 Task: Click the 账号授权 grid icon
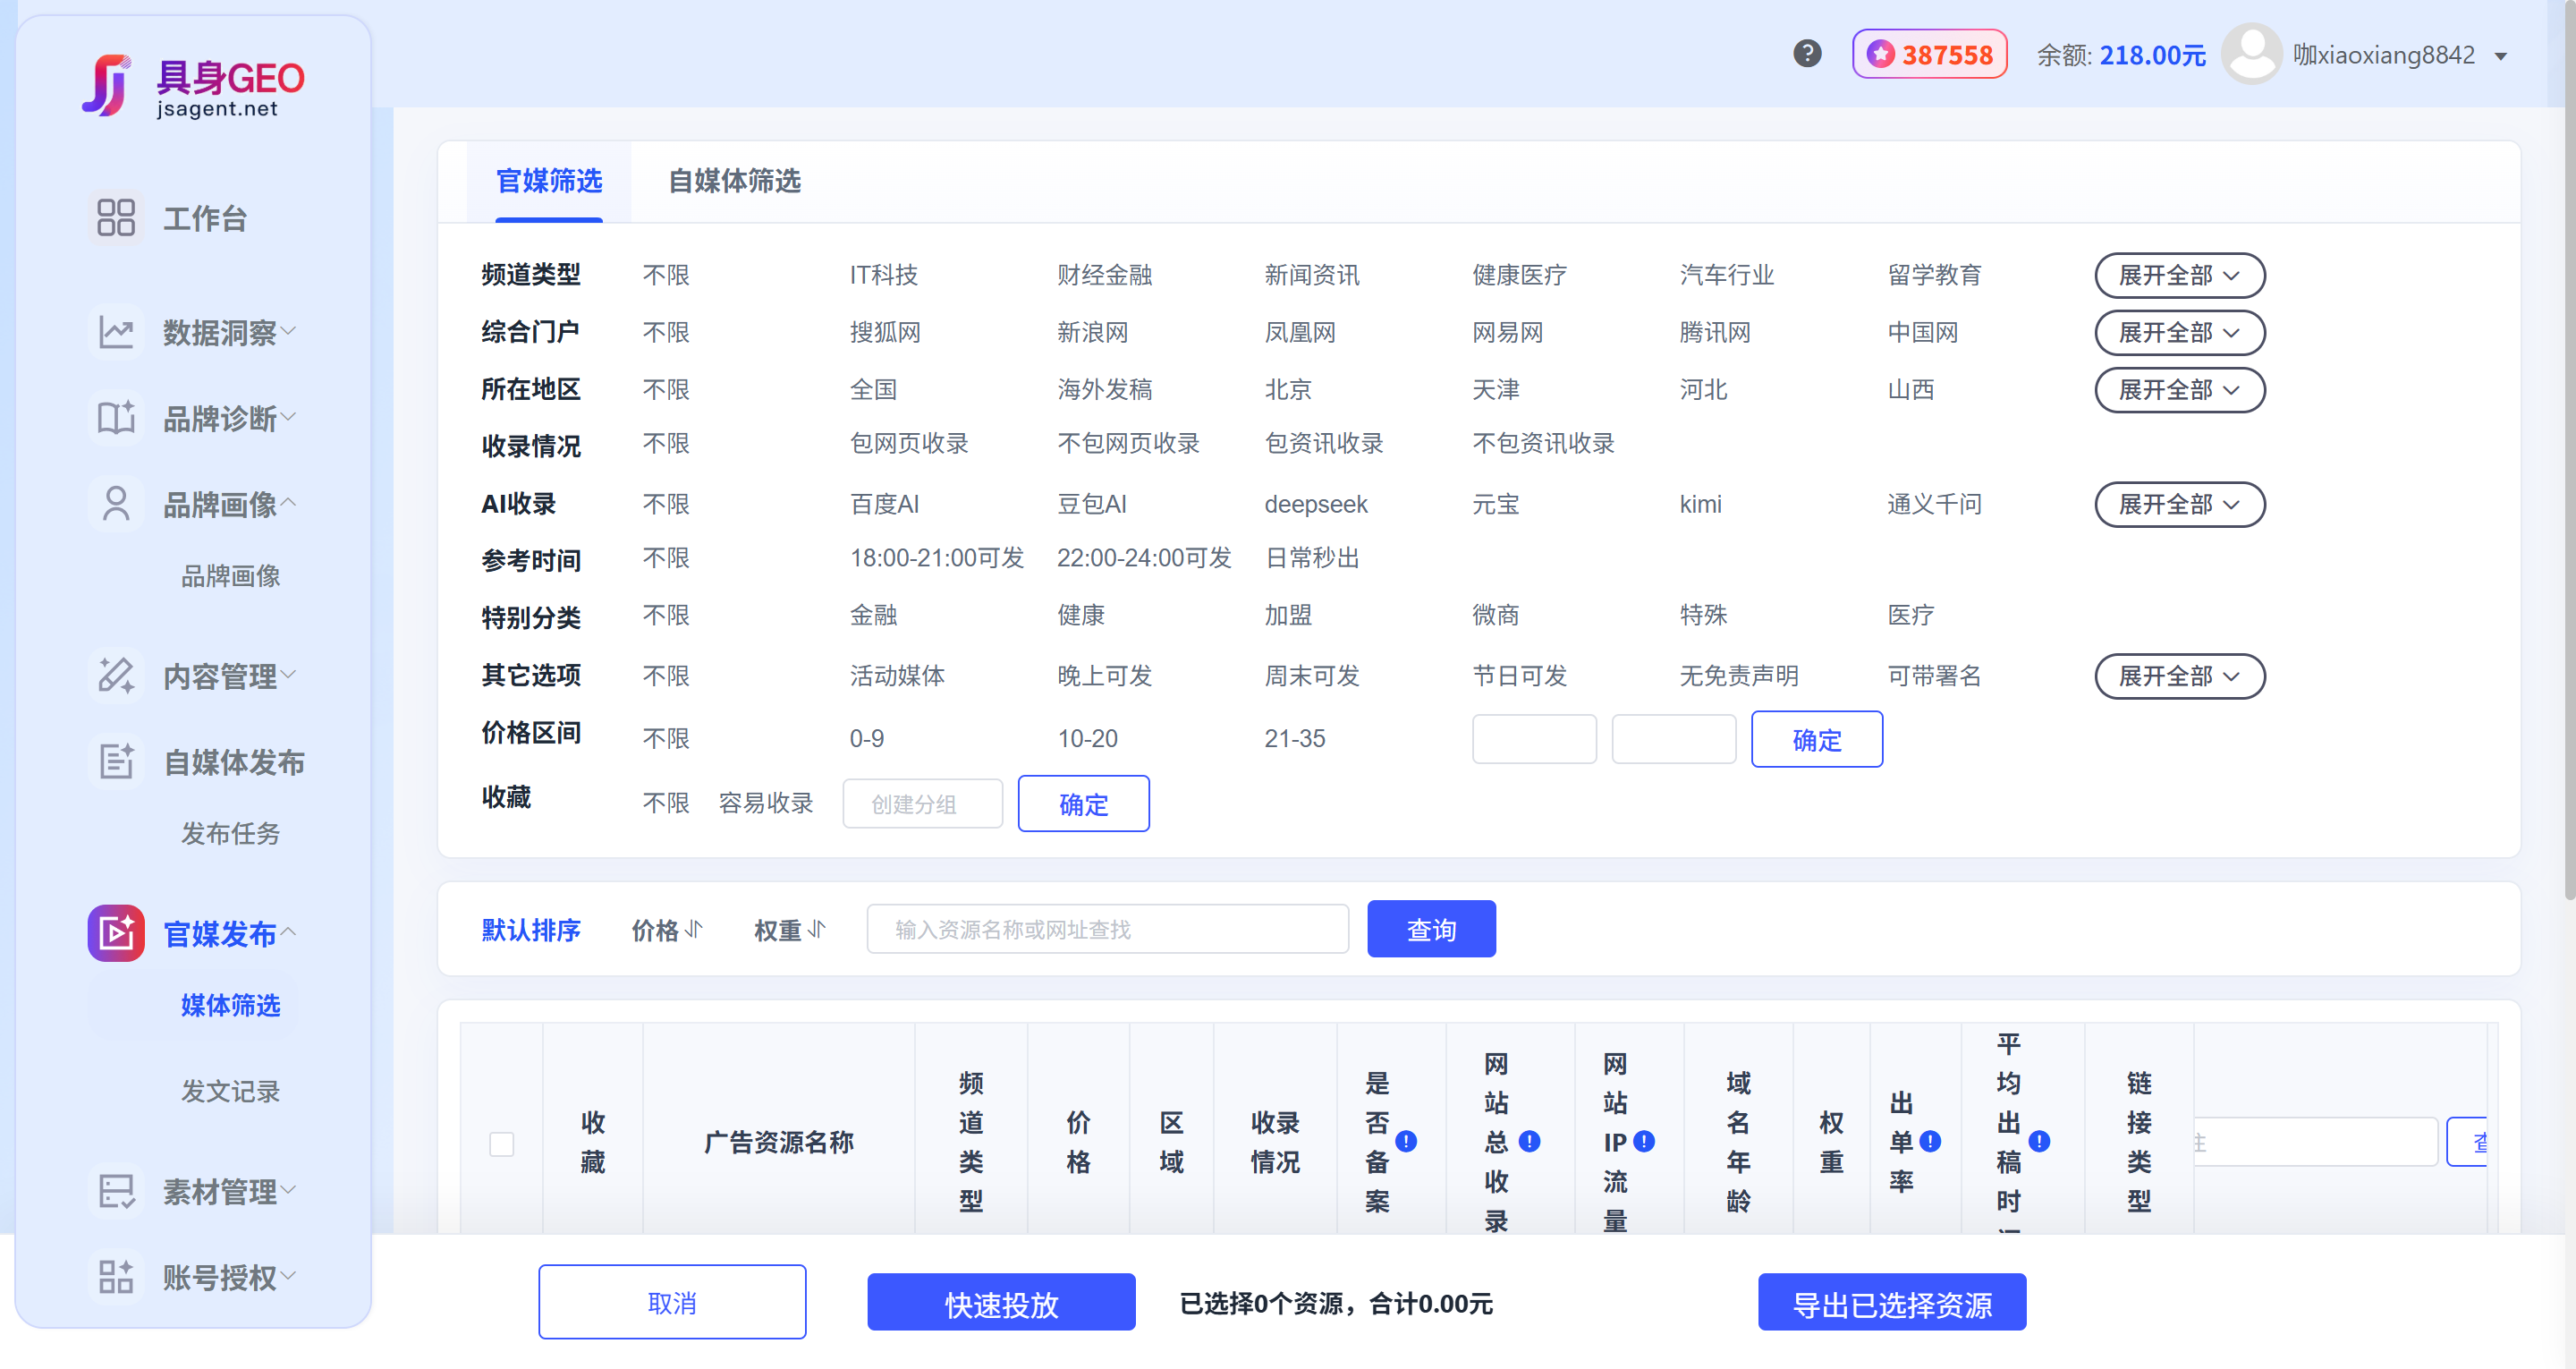click(116, 1277)
